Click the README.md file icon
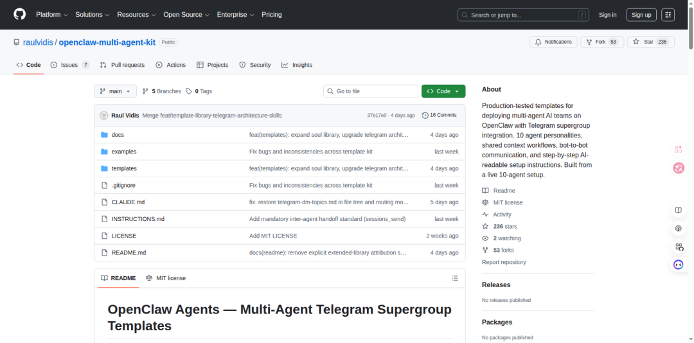The height and width of the screenshot is (343, 694). pyautogui.click(x=105, y=252)
